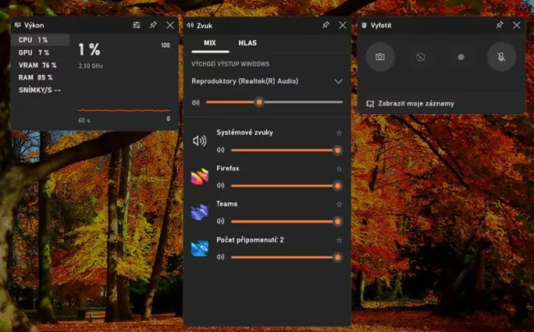Favorite Počet připomenutí with star
Image resolution: width=534 pixels, height=332 pixels.
pos(338,241)
